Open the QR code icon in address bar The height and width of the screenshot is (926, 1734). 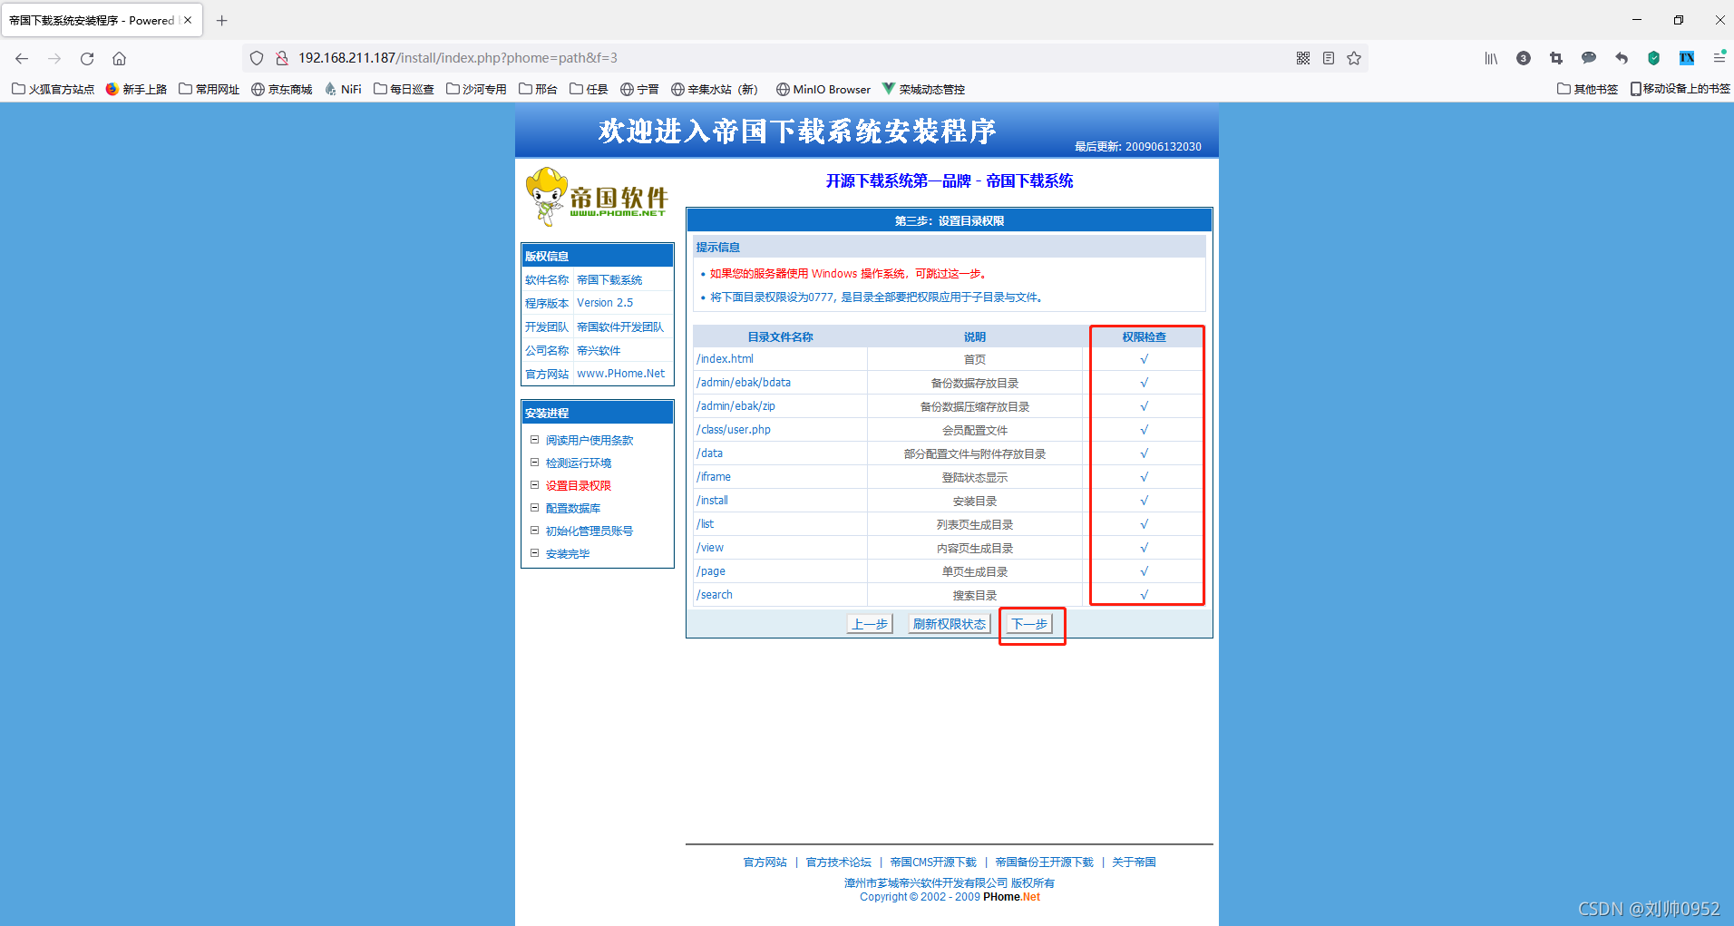coord(1303,58)
